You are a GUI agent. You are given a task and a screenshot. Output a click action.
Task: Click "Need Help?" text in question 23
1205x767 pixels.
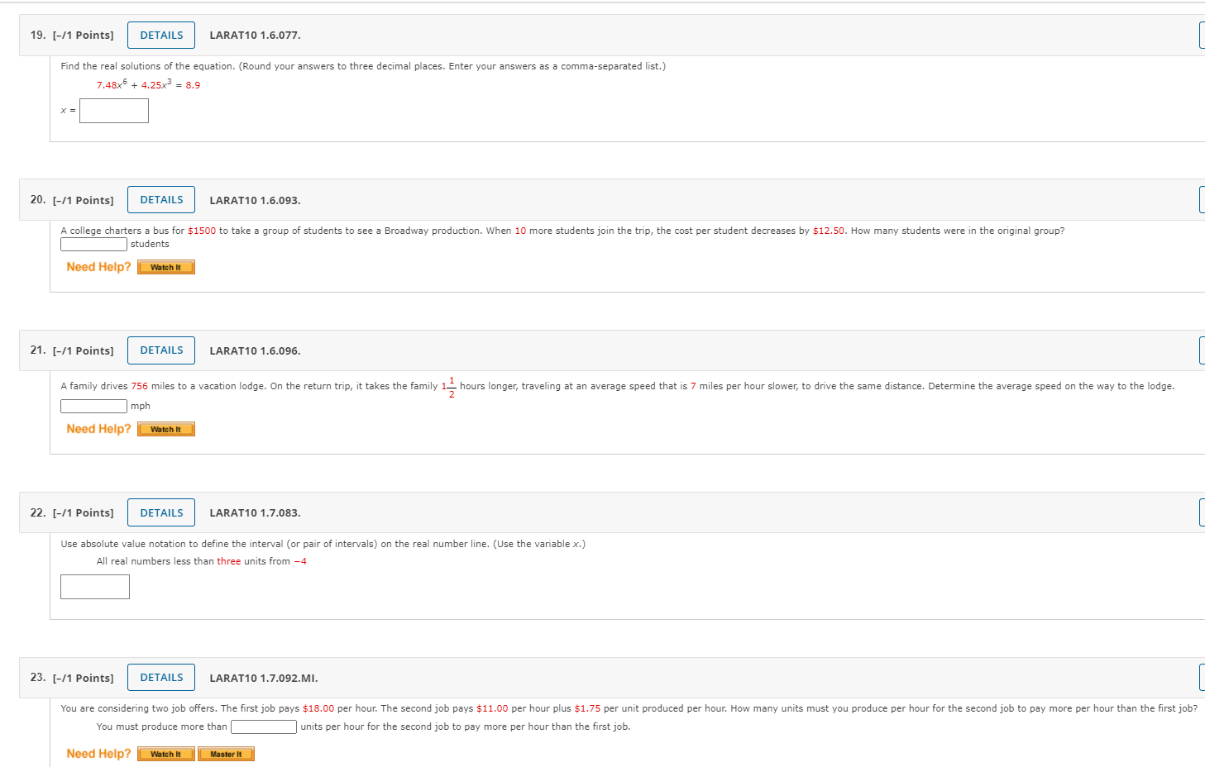[98, 754]
